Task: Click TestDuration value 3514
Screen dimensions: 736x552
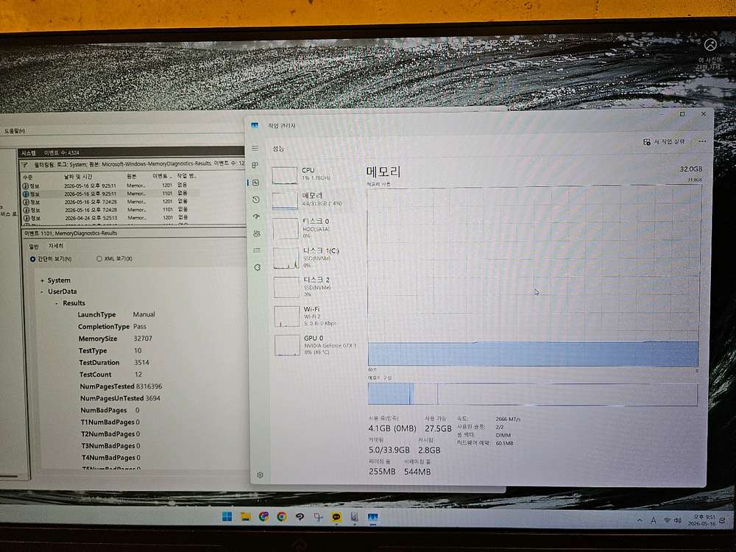Action: pos(142,362)
